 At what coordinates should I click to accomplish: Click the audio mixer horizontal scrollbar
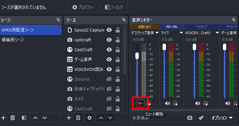pos(180,110)
